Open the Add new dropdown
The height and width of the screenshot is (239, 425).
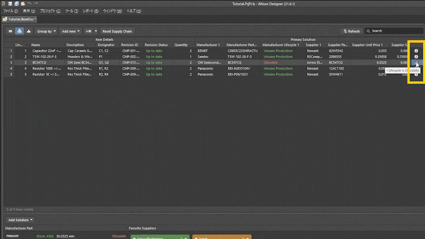point(71,31)
